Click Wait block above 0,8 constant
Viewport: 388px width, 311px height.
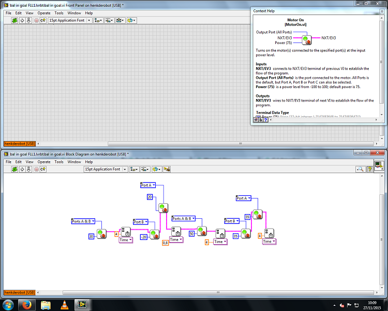(176, 232)
